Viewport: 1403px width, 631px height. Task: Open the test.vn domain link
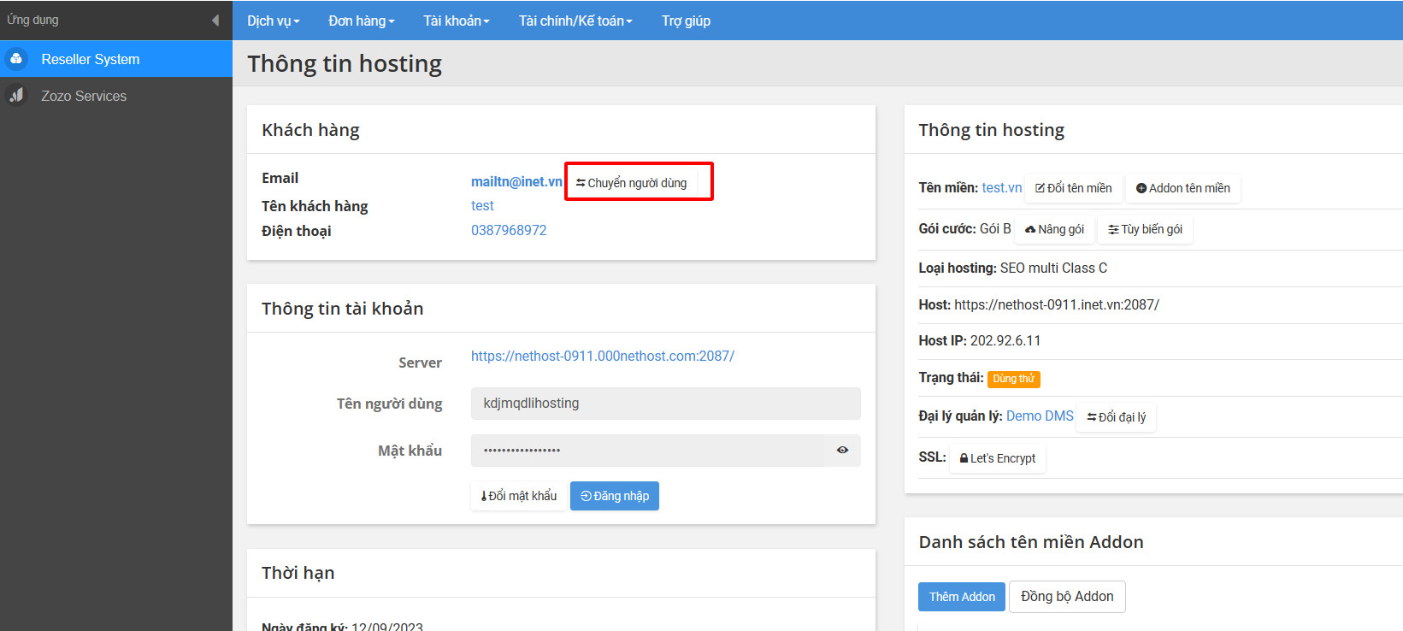1002,187
